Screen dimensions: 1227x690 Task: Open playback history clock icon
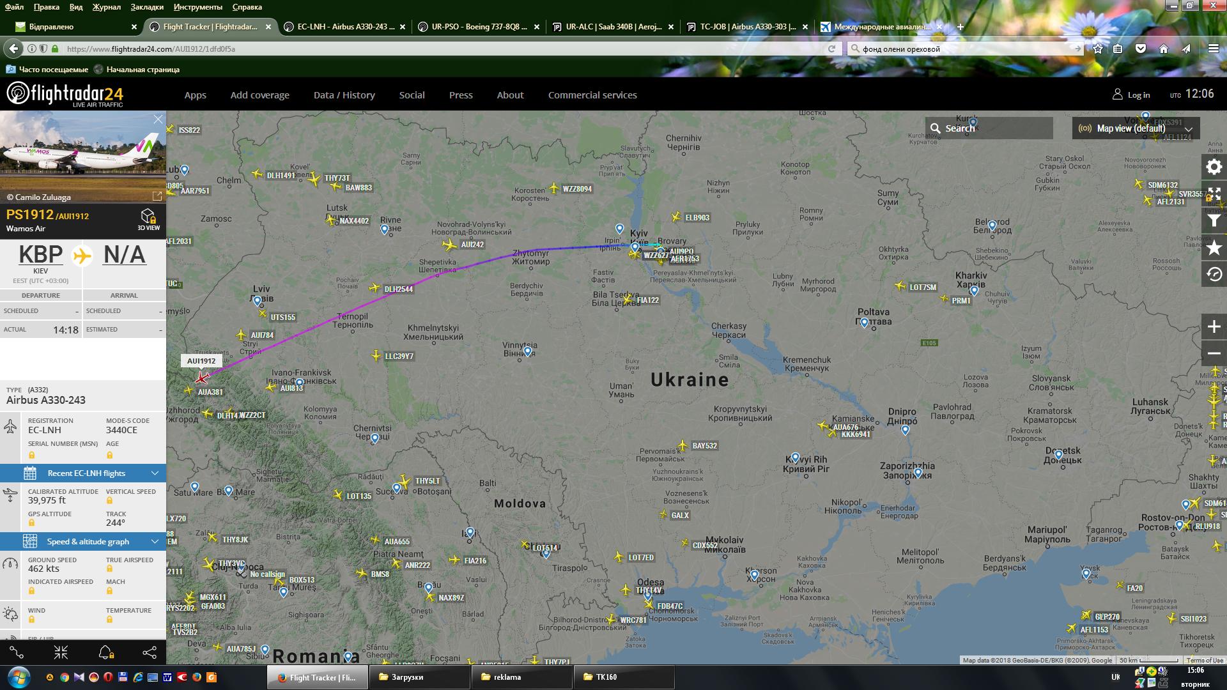(1214, 275)
